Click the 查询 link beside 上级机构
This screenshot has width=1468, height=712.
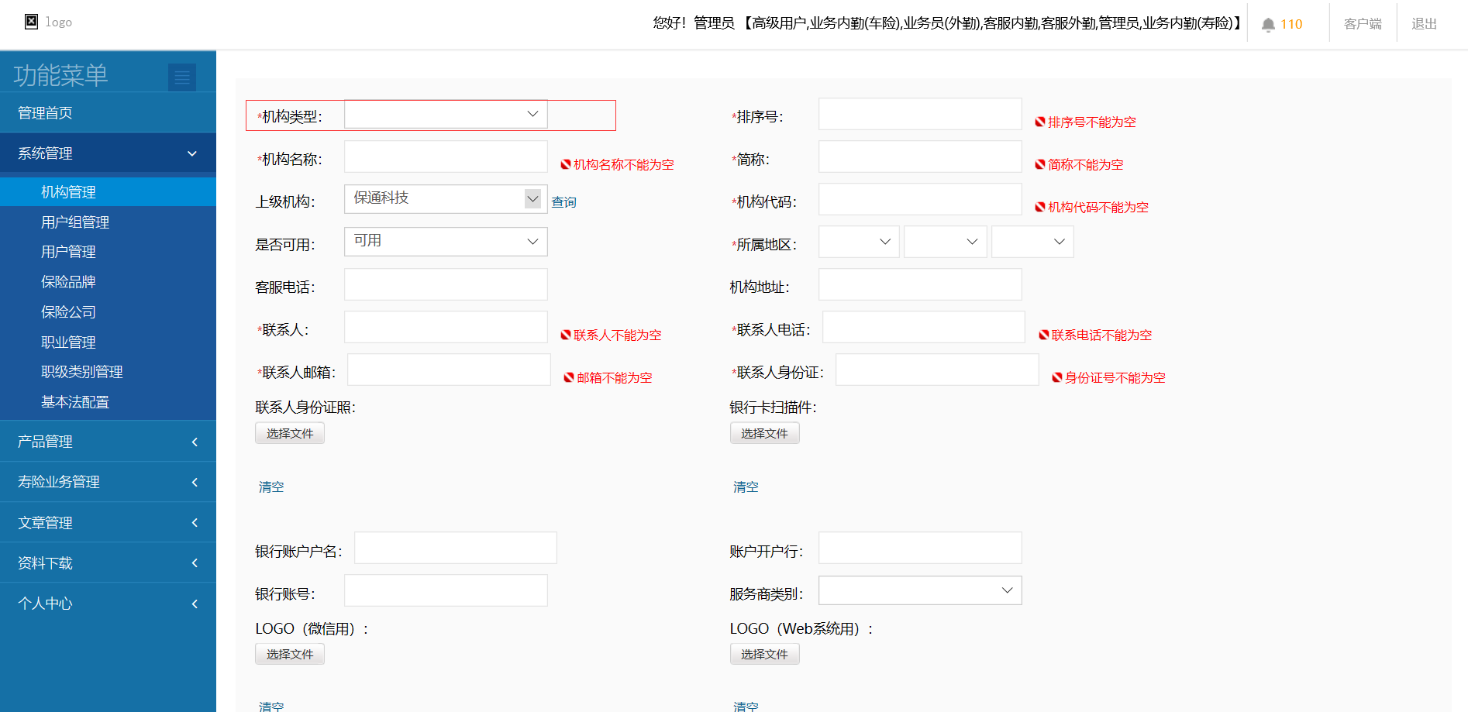pyautogui.click(x=563, y=202)
